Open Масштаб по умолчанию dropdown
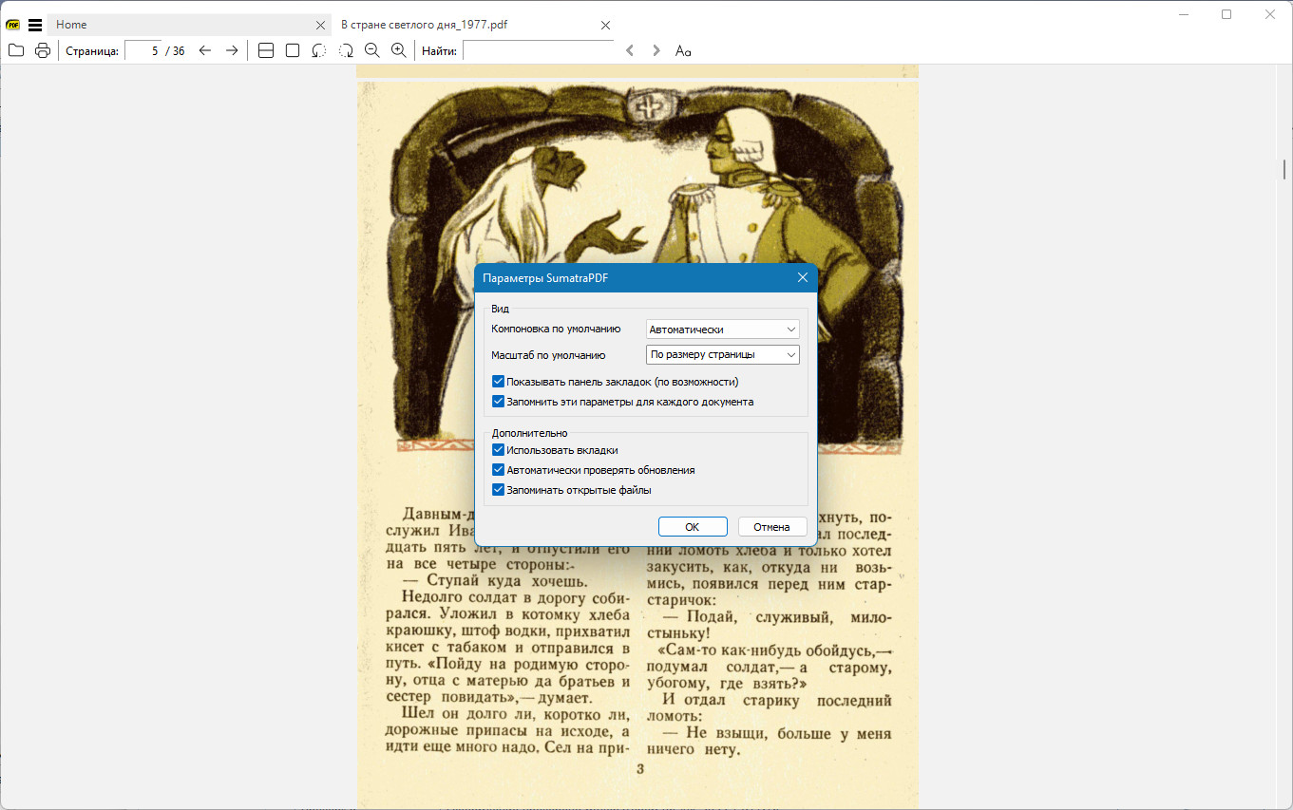 tap(722, 355)
